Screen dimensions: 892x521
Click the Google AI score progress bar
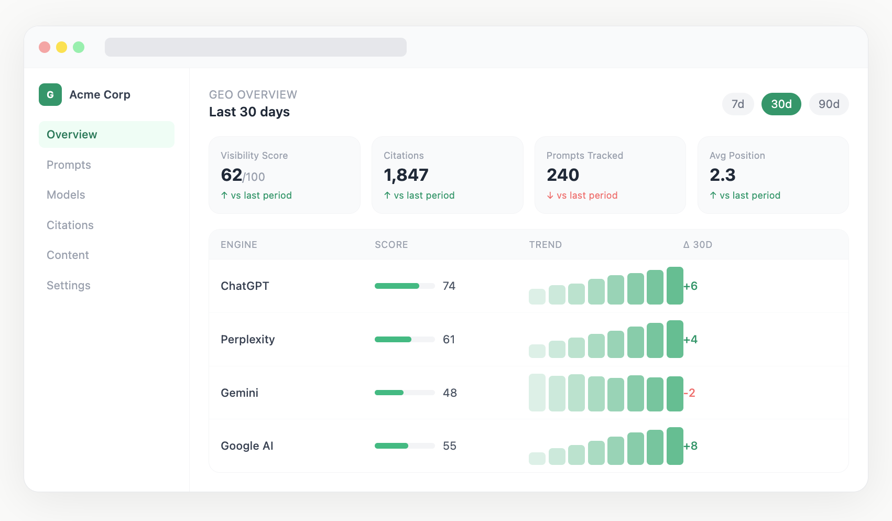pos(405,446)
